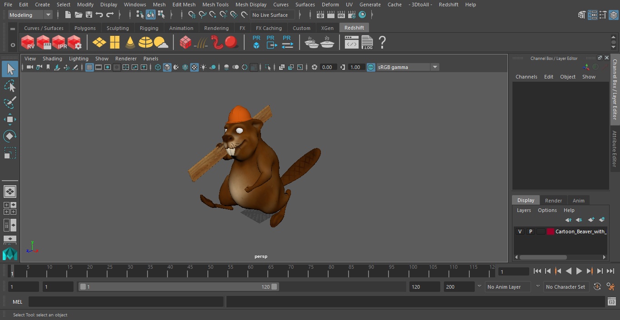Select the Paint selection tool
The height and width of the screenshot is (320, 620).
10,103
